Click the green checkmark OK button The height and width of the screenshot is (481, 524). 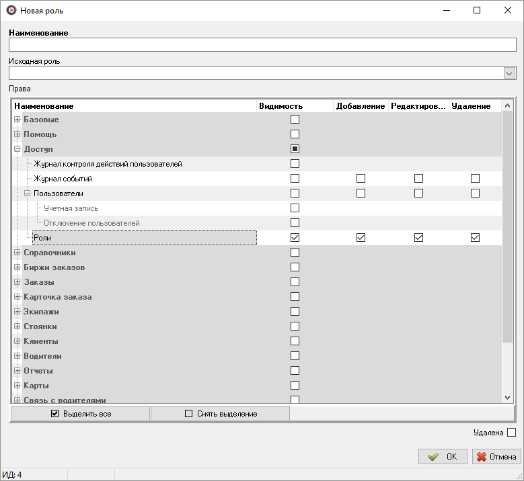[x=442, y=457]
